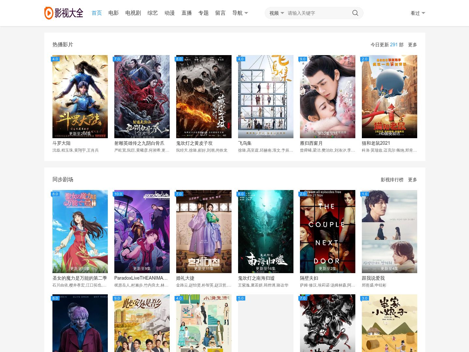Open the 鬼吹灯之黄皮子坟 poster

coord(204,96)
